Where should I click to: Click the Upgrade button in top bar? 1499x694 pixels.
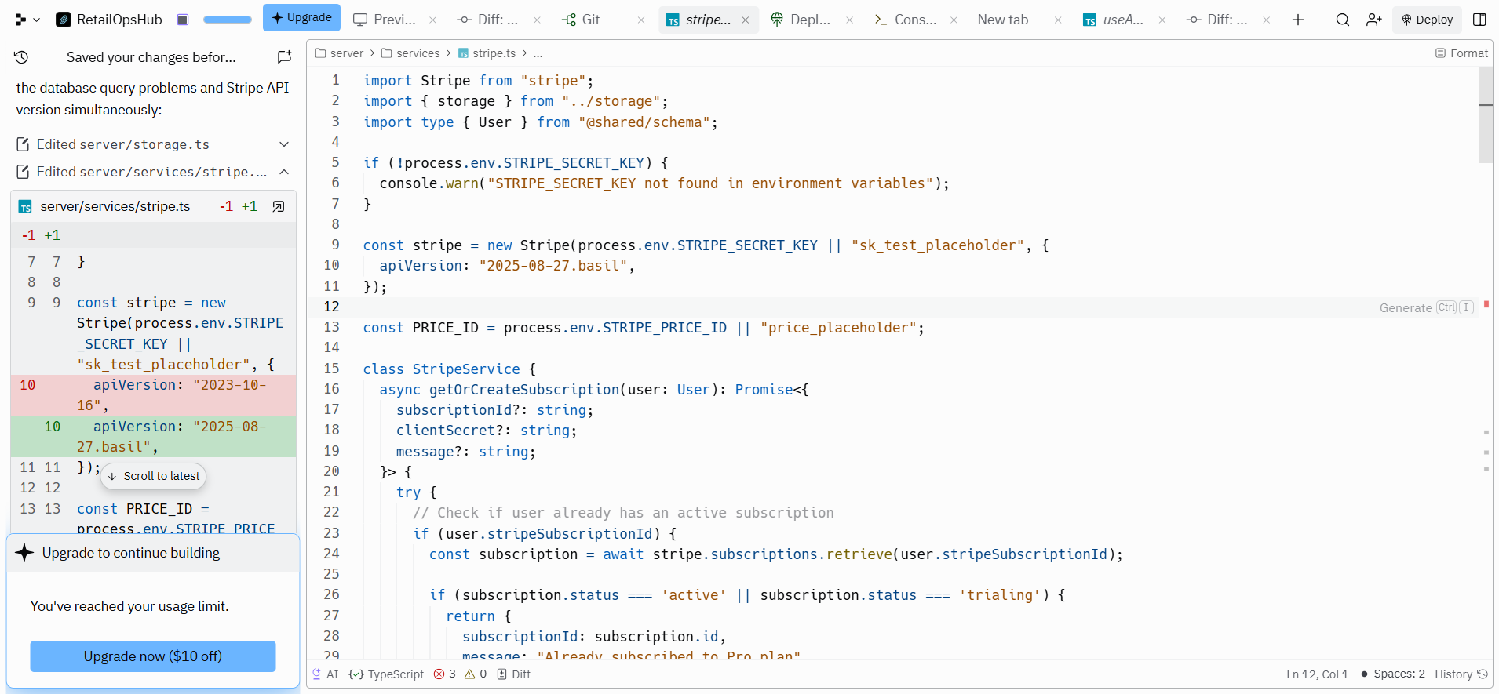301,17
